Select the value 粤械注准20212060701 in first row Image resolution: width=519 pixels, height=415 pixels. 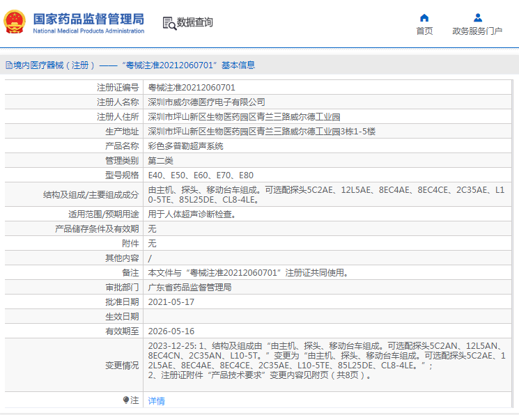pos(192,87)
